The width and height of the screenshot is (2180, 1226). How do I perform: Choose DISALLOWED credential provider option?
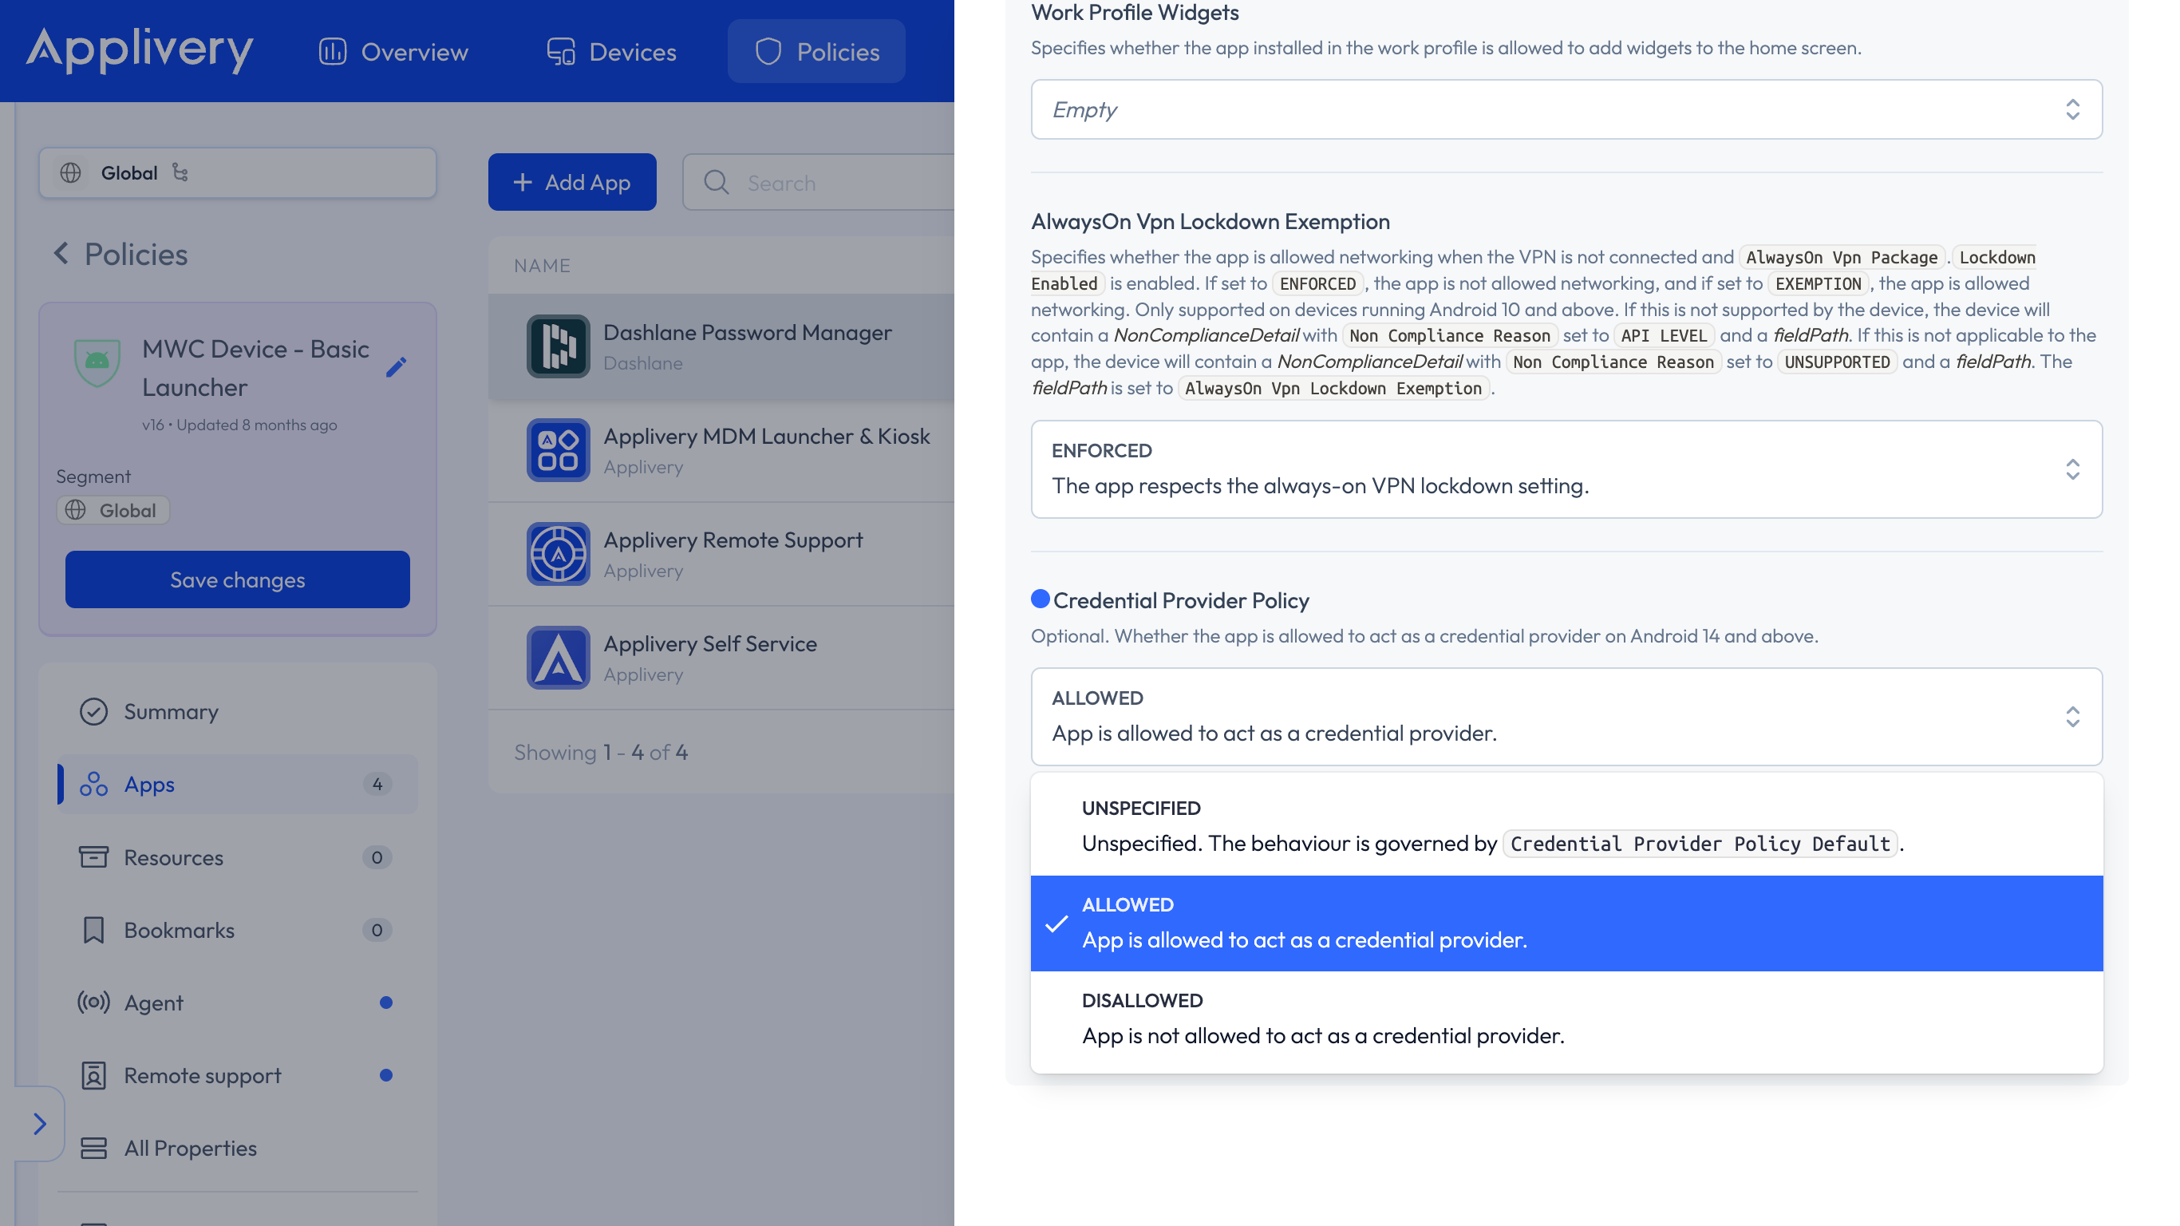(1566, 1019)
